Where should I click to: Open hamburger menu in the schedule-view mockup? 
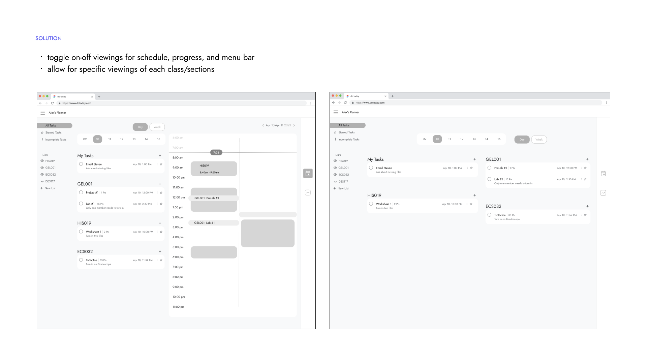coord(43,113)
